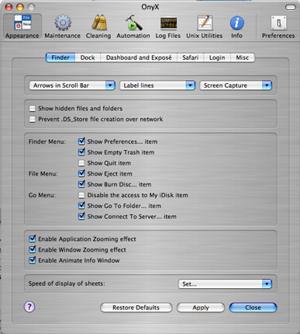The height and width of the screenshot is (334, 300).
Task: Click the Speed of display of sheets label
Action: [x=67, y=284]
